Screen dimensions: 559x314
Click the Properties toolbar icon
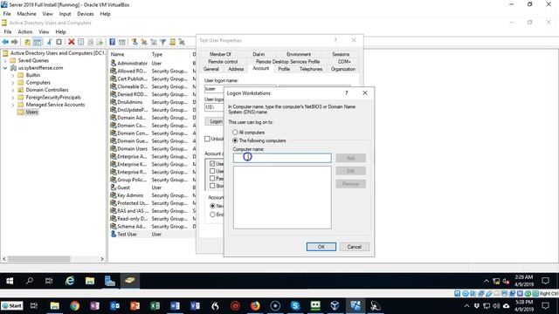tap(81, 42)
